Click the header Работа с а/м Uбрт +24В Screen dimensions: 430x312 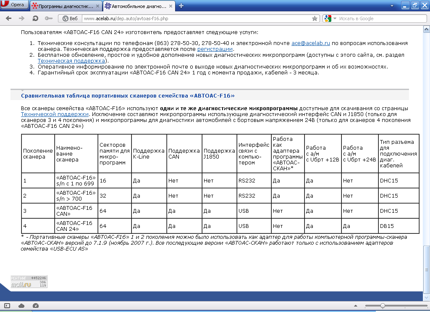click(x=360, y=154)
